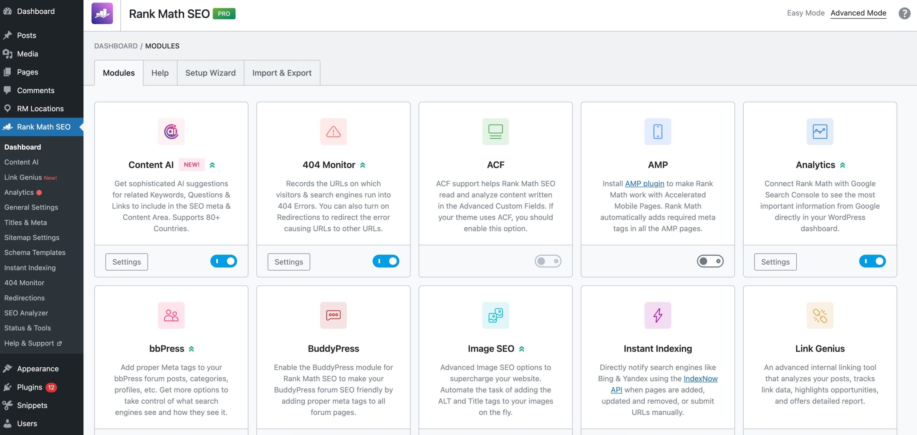Click the 404 Monitor warning triangle icon
Image resolution: width=917 pixels, height=435 pixels.
click(333, 131)
